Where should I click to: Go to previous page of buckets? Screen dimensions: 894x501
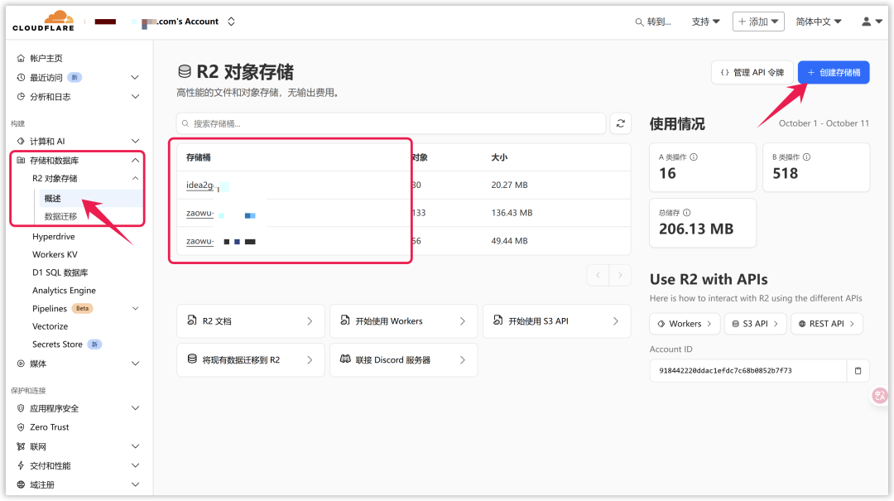pyautogui.click(x=598, y=275)
